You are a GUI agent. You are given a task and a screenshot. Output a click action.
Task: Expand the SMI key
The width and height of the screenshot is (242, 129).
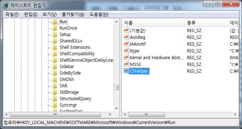[49, 86]
